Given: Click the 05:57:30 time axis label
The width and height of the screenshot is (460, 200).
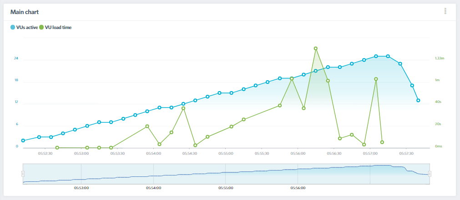Looking at the screenshot, I should [x=406, y=154].
